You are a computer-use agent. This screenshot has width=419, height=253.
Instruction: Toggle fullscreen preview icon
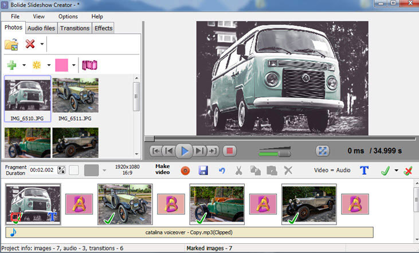(x=323, y=151)
